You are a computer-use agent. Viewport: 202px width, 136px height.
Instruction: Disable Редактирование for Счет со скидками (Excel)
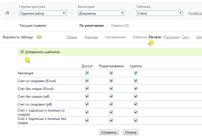tap(111, 81)
